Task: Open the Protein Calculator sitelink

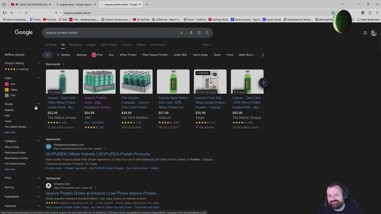Action: [76, 168]
